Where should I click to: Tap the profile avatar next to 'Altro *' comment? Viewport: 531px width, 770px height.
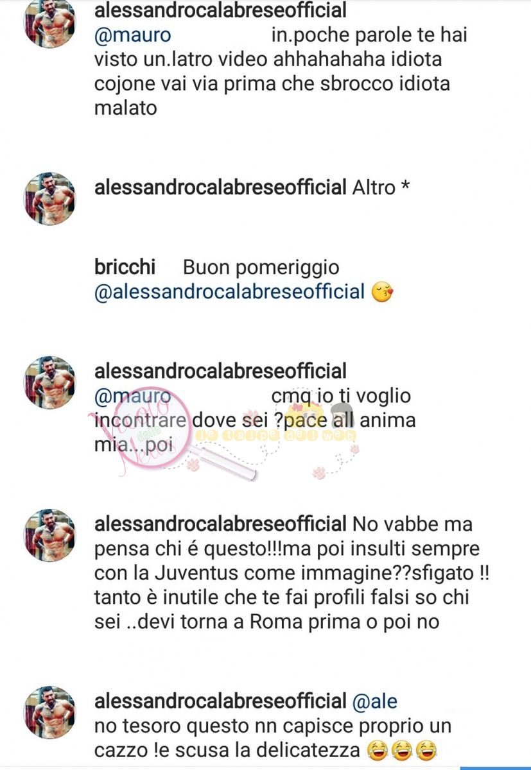(x=50, y=199)
